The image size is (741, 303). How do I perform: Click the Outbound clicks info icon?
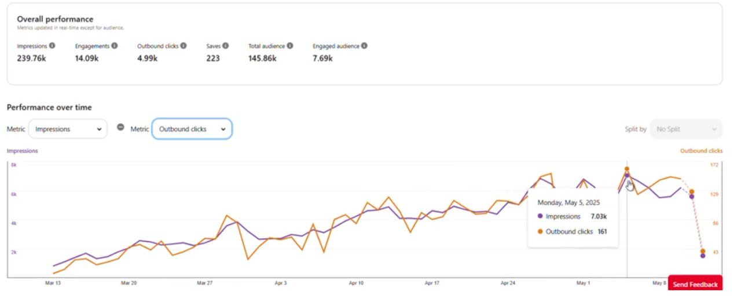click(184, 46)
